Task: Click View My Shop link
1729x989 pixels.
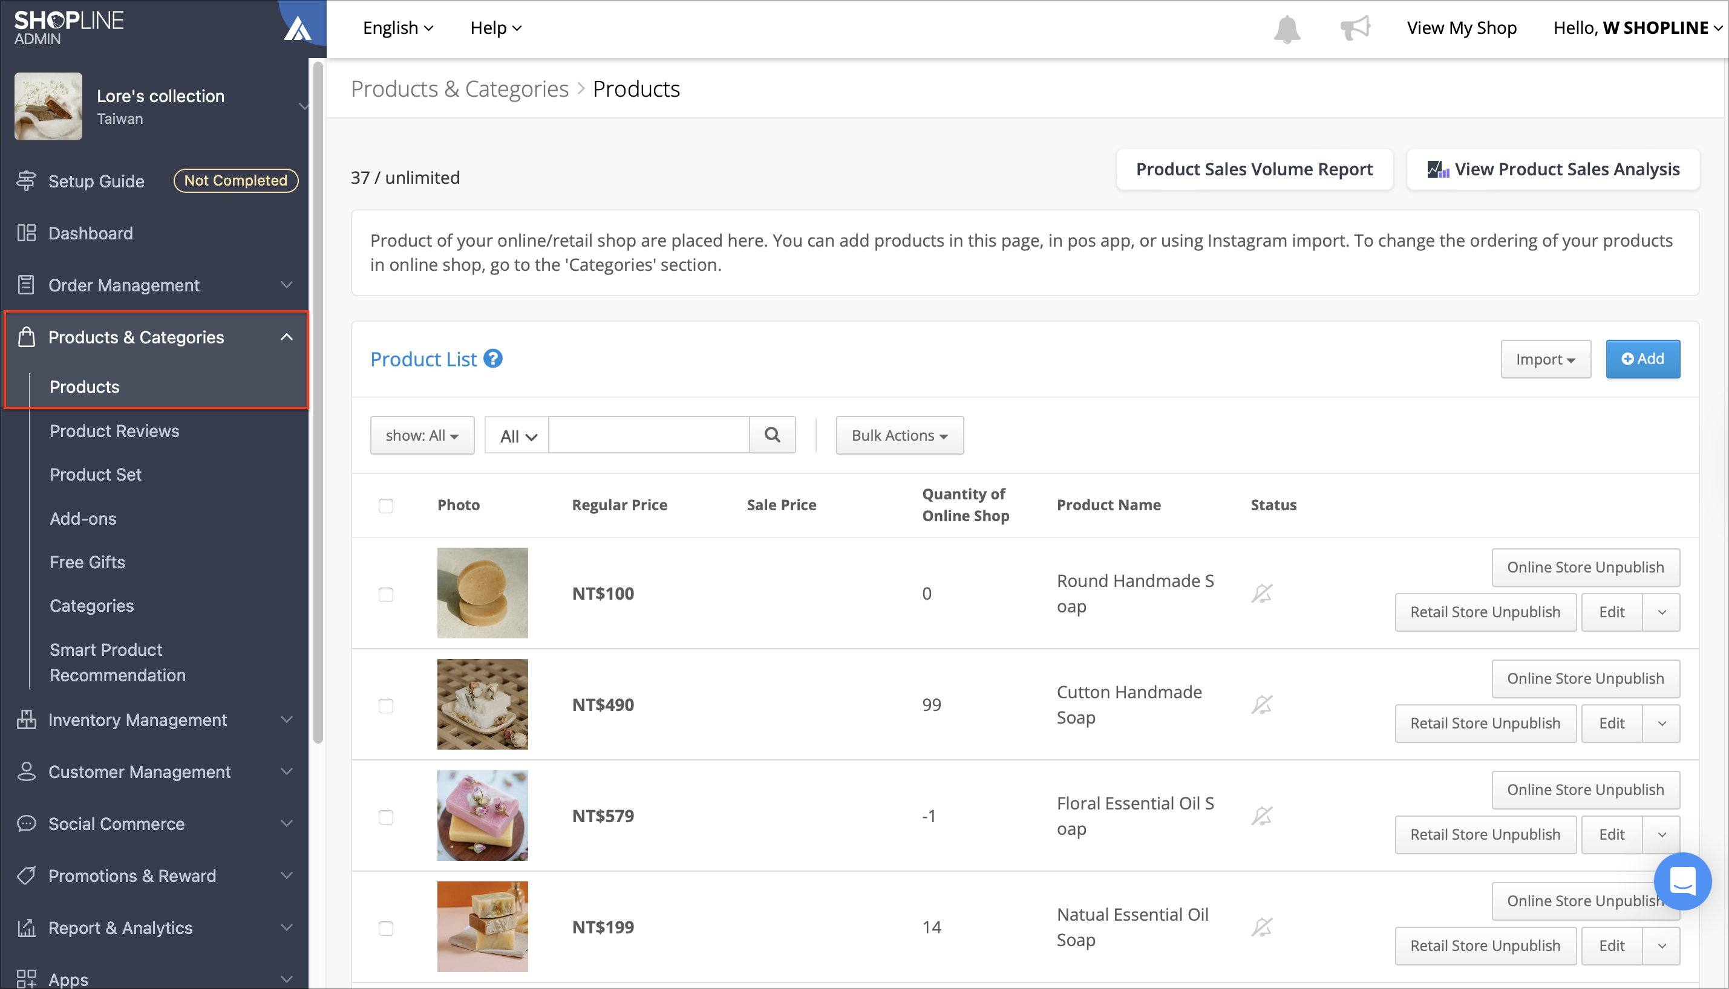Action: pos(1461,28)
